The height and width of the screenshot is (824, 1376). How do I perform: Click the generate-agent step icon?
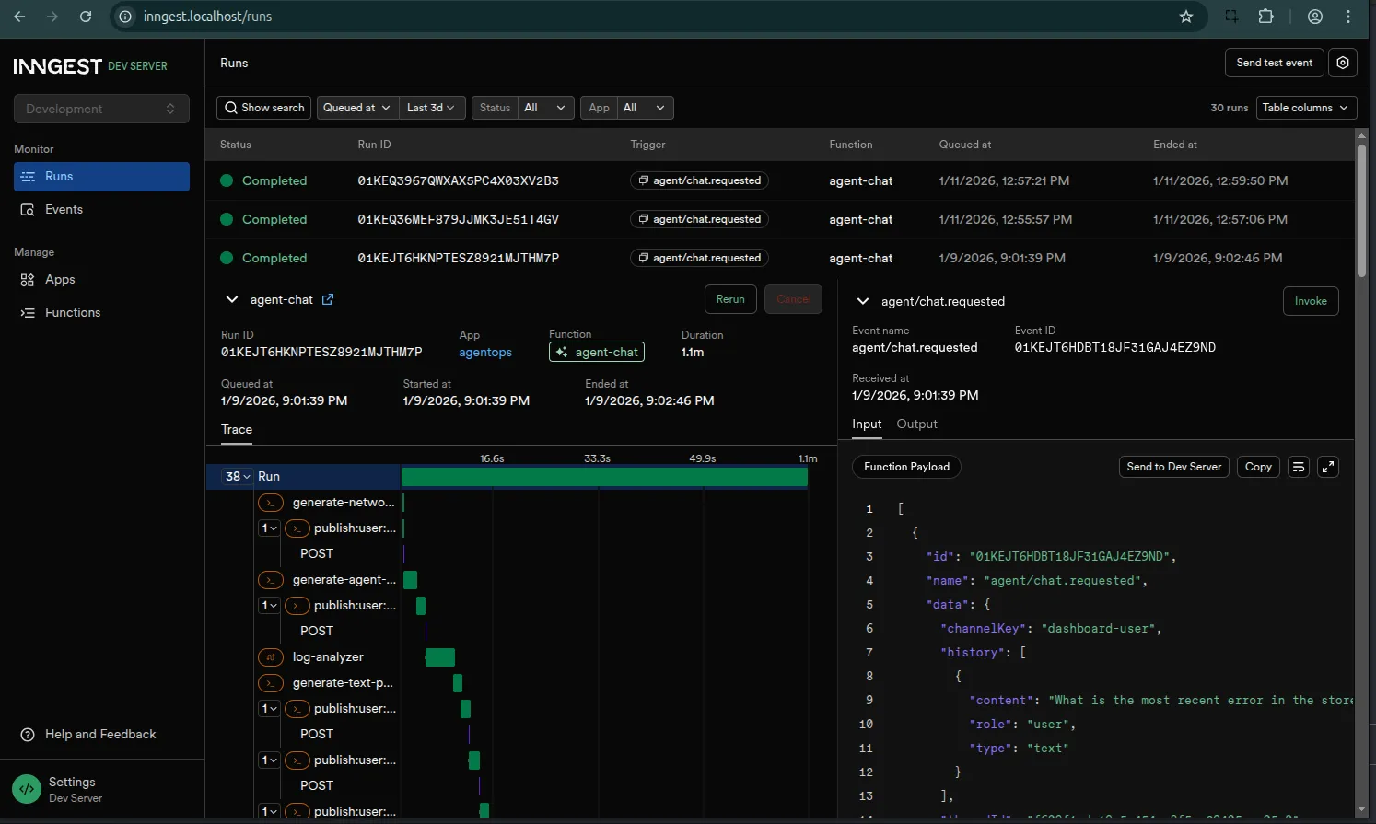[270, 580]
